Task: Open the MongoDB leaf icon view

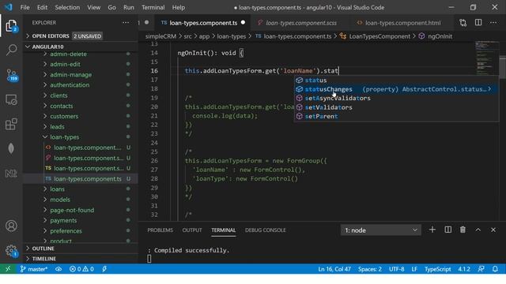Action: coord(11,148)
